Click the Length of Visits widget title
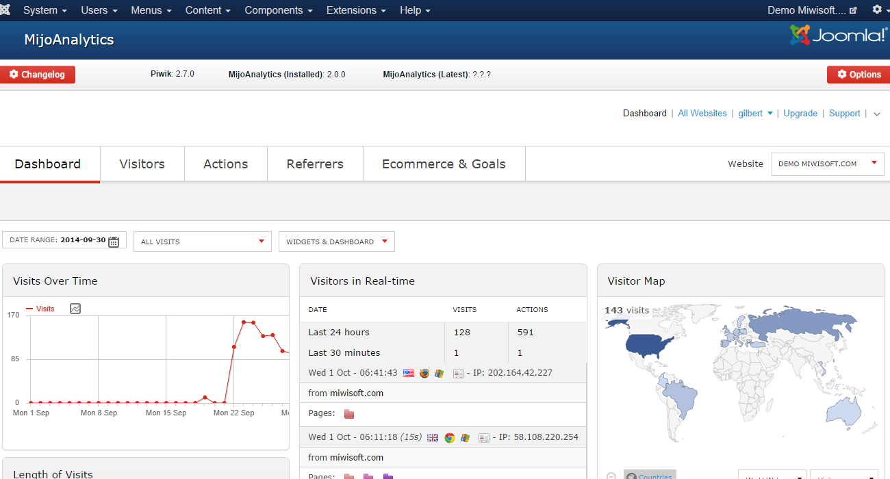 click(53, 474)
